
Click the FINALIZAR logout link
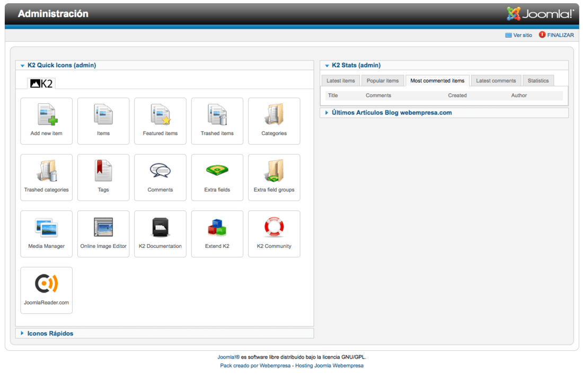(560, 35)
